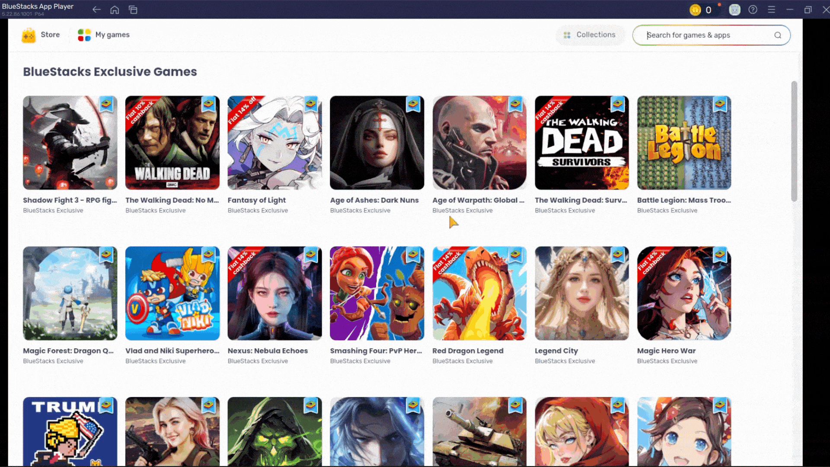Open Age of Ashes: Dark Nuns thumbnail
The height and width of the screenshot is (467, 830).
coord(377,143)
